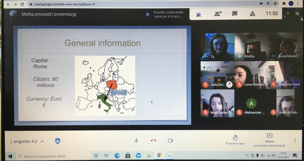Toggle the camera on or off

(170, 141)
